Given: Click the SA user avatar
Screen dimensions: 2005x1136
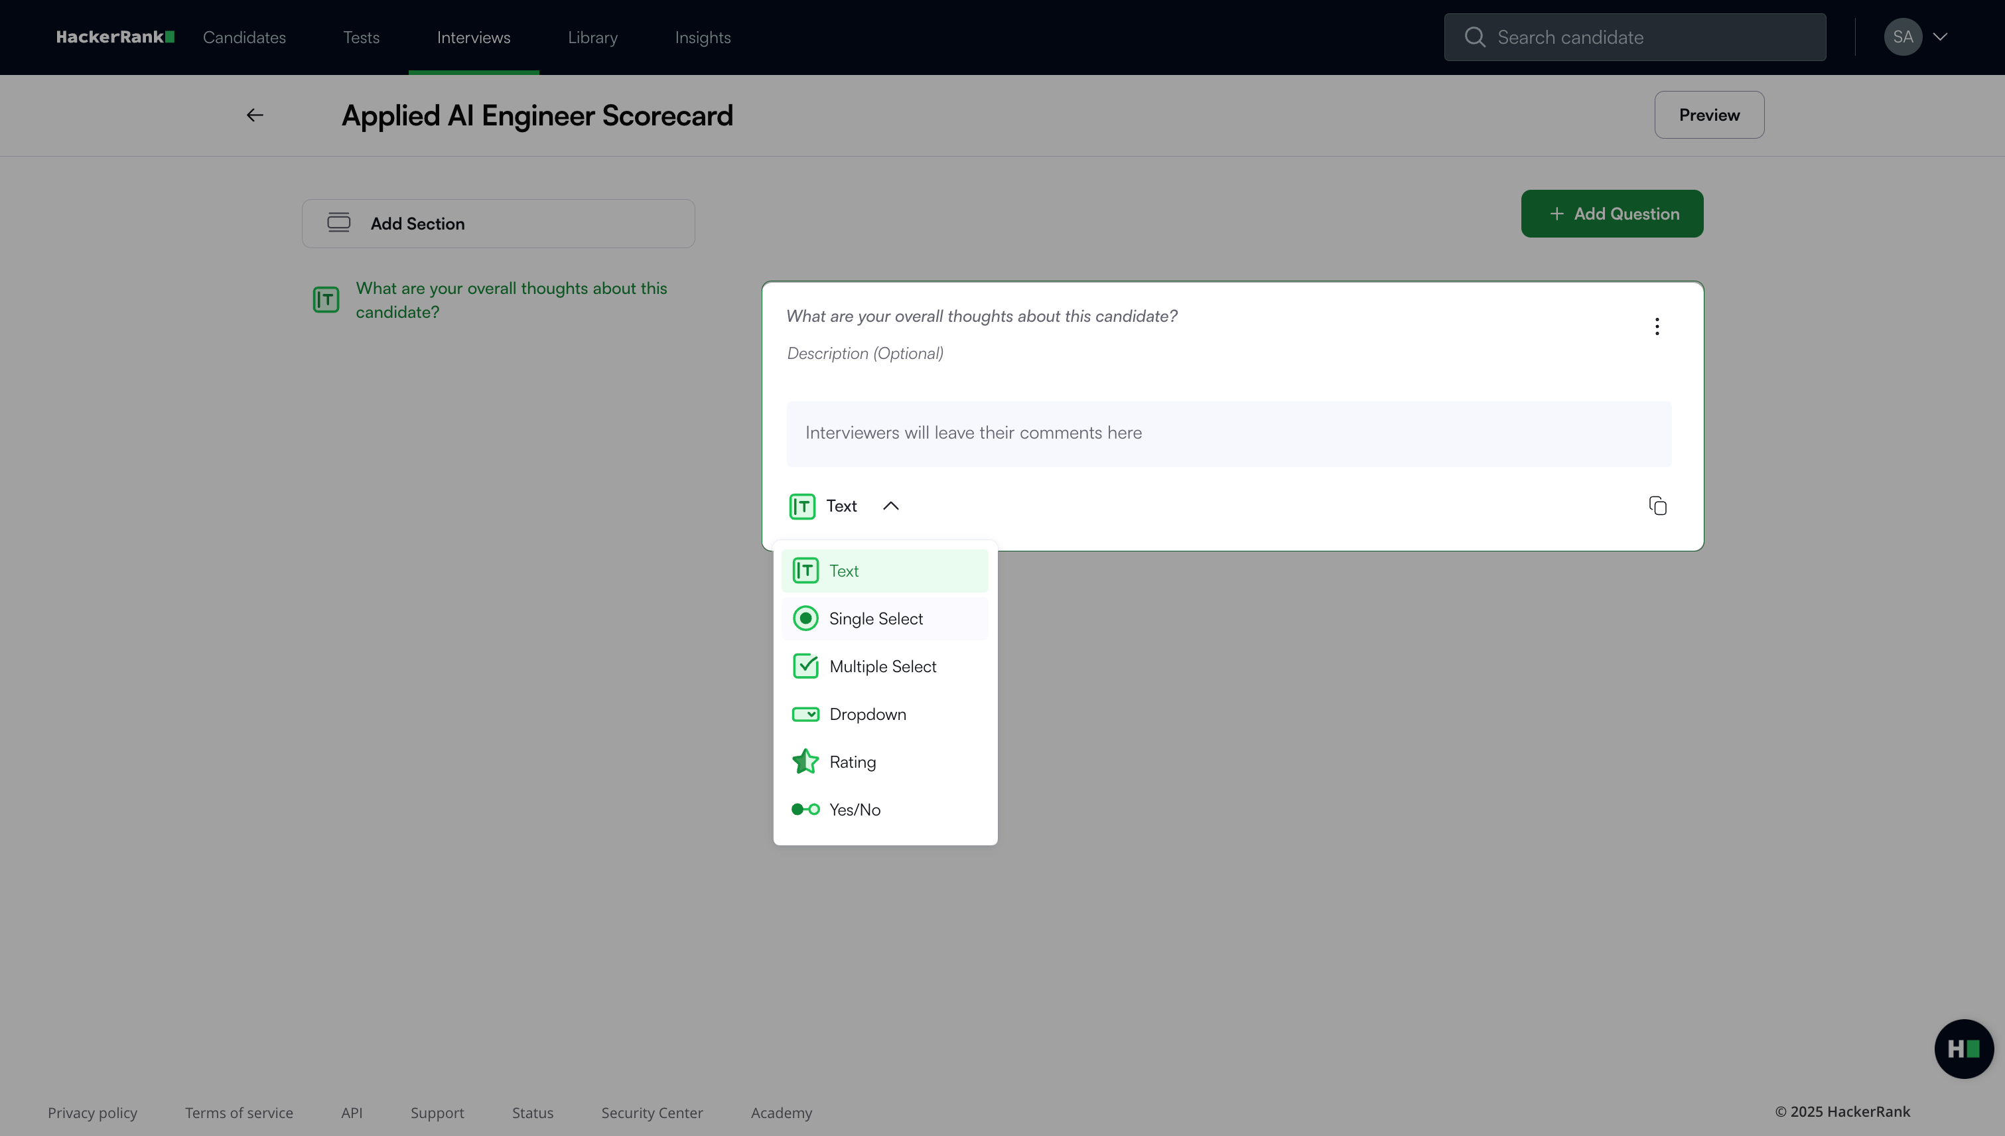Looking at the screenshot, I should pos(1902,36).
